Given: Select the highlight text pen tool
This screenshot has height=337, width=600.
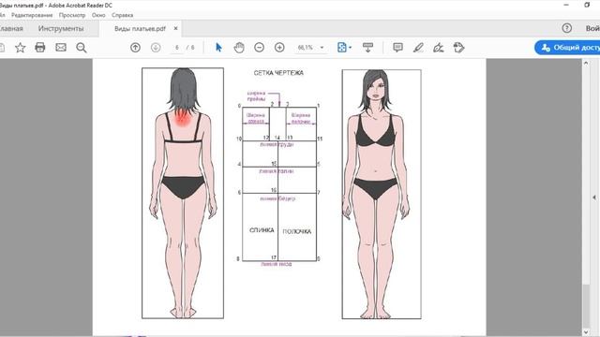Looking at the screenshot, I should 419,48.
